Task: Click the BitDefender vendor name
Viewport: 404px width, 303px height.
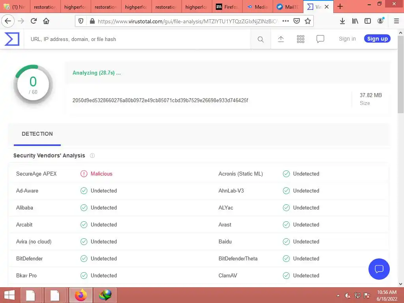Action: [29, 259]
